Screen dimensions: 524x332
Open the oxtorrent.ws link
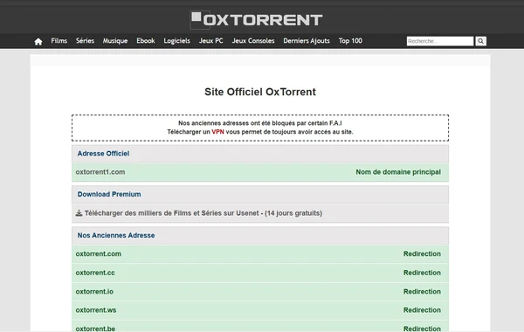96,310
